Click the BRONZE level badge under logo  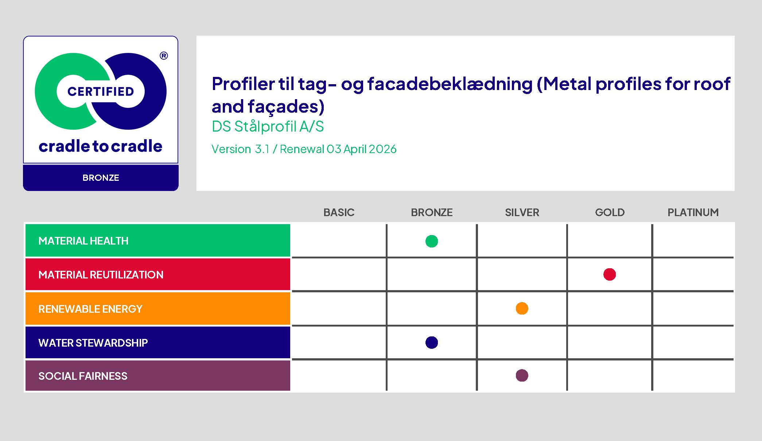pos(101,178)
